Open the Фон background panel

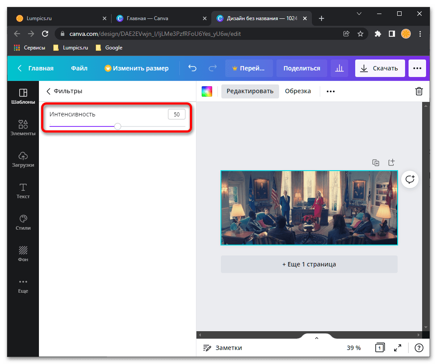click(x=23, y=254)
